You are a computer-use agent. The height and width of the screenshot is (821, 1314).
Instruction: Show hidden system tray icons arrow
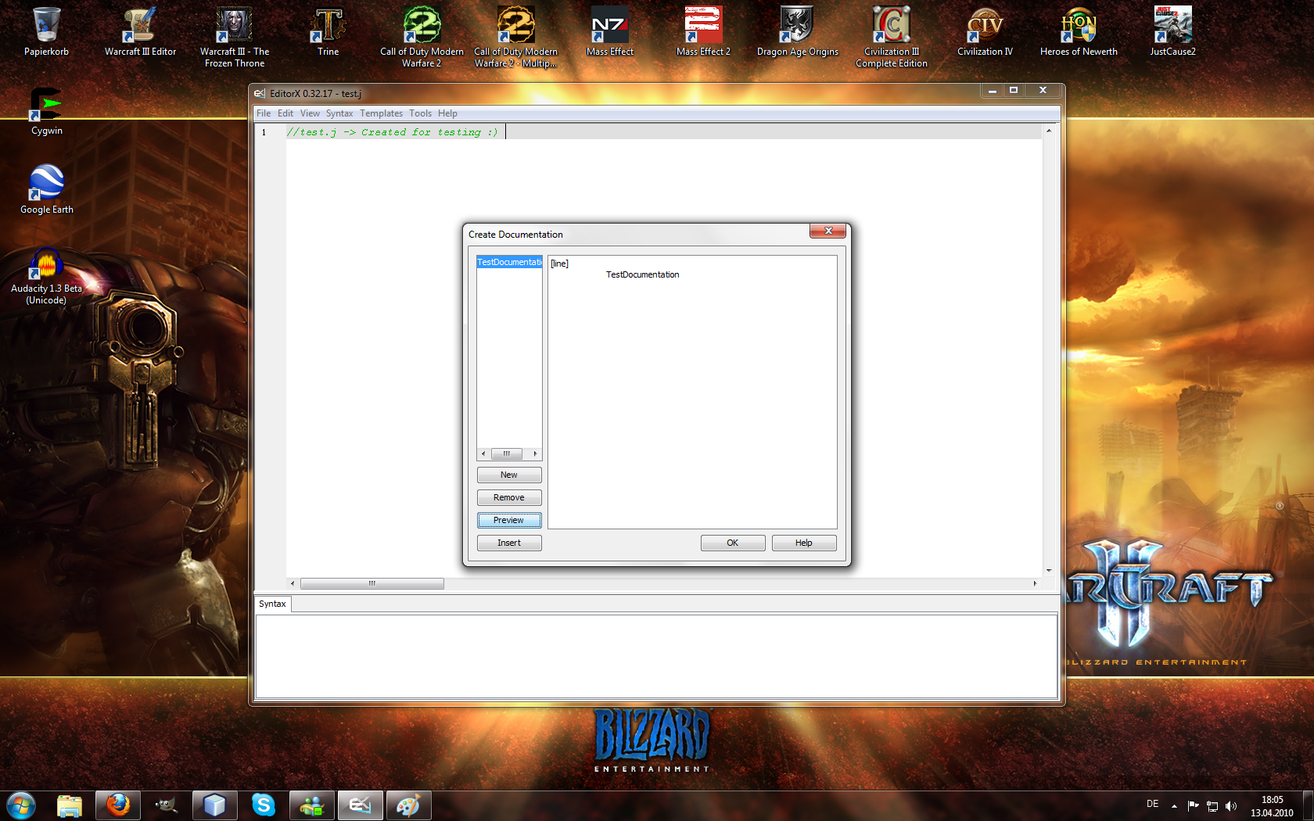tap(1174, 805)
